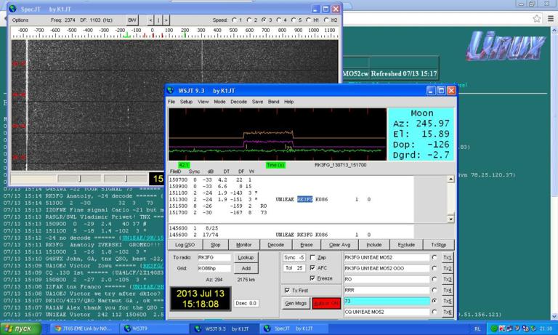
Task: Uncheck the AFC checkbox
Action: coord(313,267)
